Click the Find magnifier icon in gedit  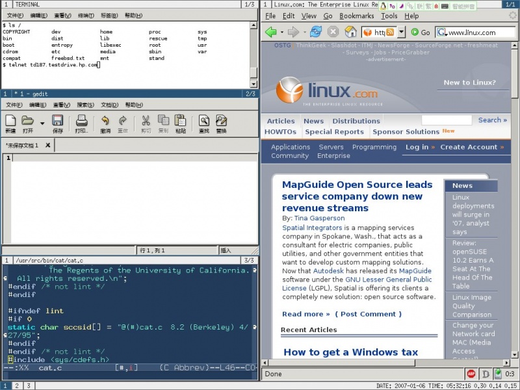(x=204, y=121)
